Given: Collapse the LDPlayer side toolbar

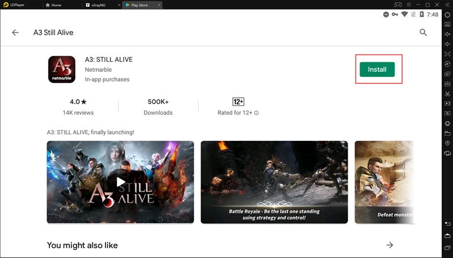Looking at the screenshot, I should point(447,5).
